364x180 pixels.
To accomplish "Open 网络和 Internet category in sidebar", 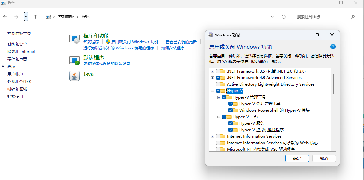I will coord(21,51).
